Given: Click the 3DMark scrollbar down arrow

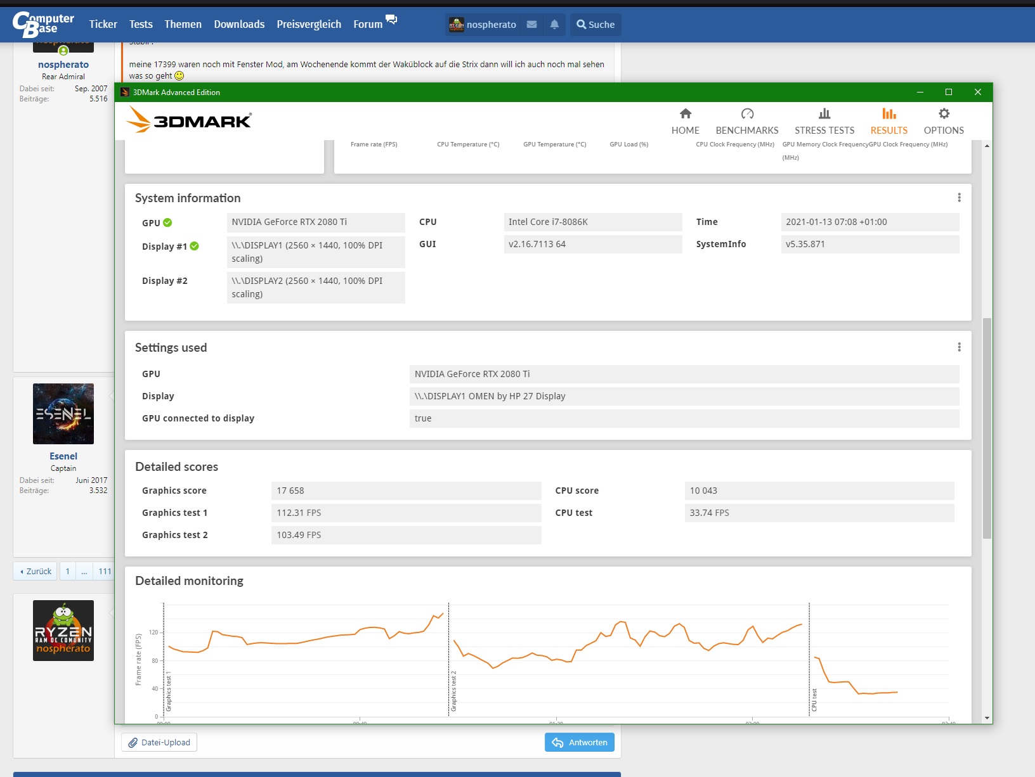Looking at the screenshot, I should (987, 718).
